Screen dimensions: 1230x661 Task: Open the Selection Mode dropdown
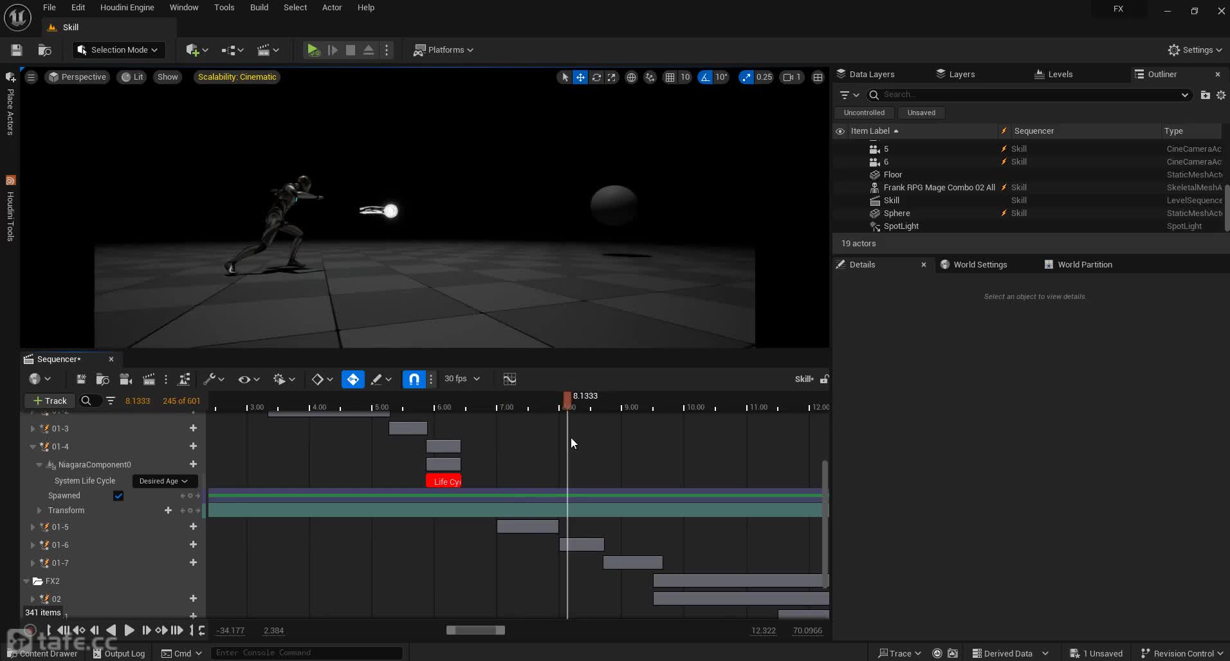[x=118, y=50]
